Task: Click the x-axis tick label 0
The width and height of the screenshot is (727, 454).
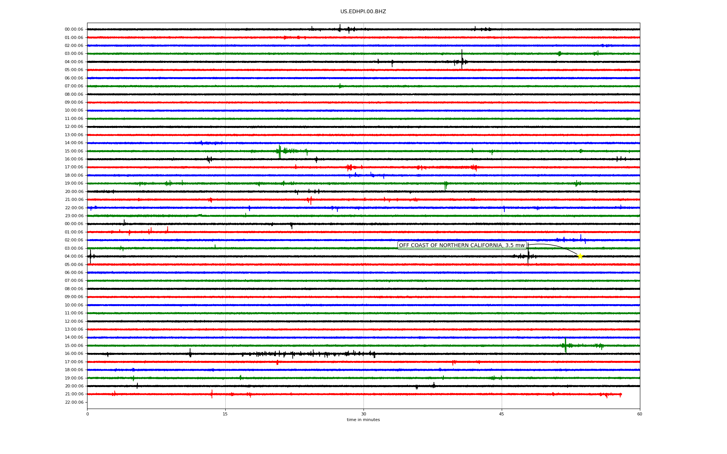Action: point(87,414)
